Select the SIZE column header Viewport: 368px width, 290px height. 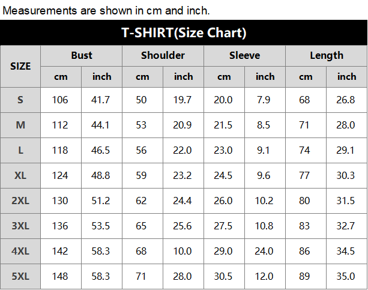(x=20, y=66)
